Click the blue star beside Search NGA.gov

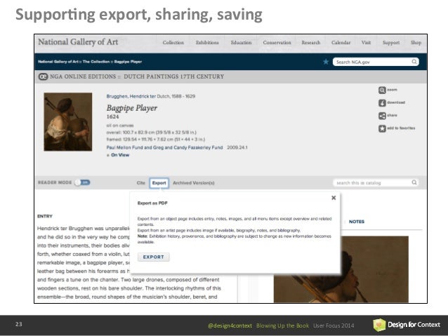click(x=326, y=62)
